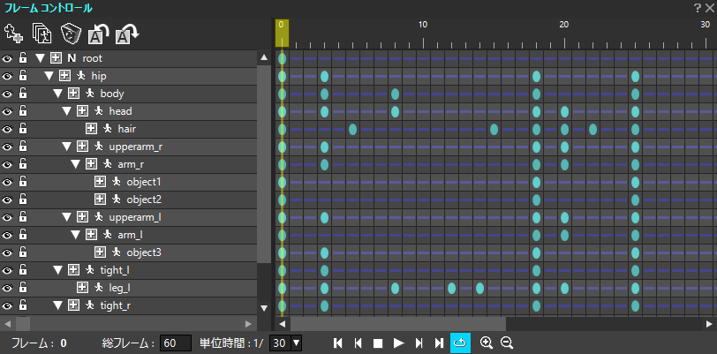Click the bone list horizontal scrollbar thumb

click(23, 324)
